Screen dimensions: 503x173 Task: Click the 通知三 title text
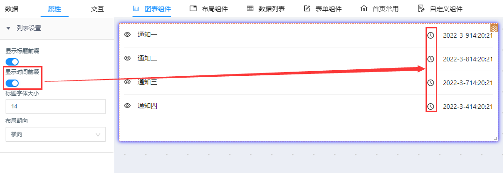(147, 82)
